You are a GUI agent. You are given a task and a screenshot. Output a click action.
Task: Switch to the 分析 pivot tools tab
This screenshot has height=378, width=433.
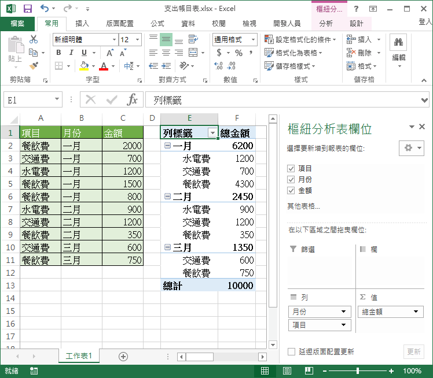point(326,24)
